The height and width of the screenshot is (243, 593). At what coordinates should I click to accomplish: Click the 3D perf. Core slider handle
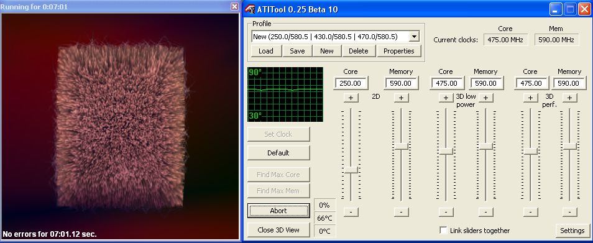point(531,151)
